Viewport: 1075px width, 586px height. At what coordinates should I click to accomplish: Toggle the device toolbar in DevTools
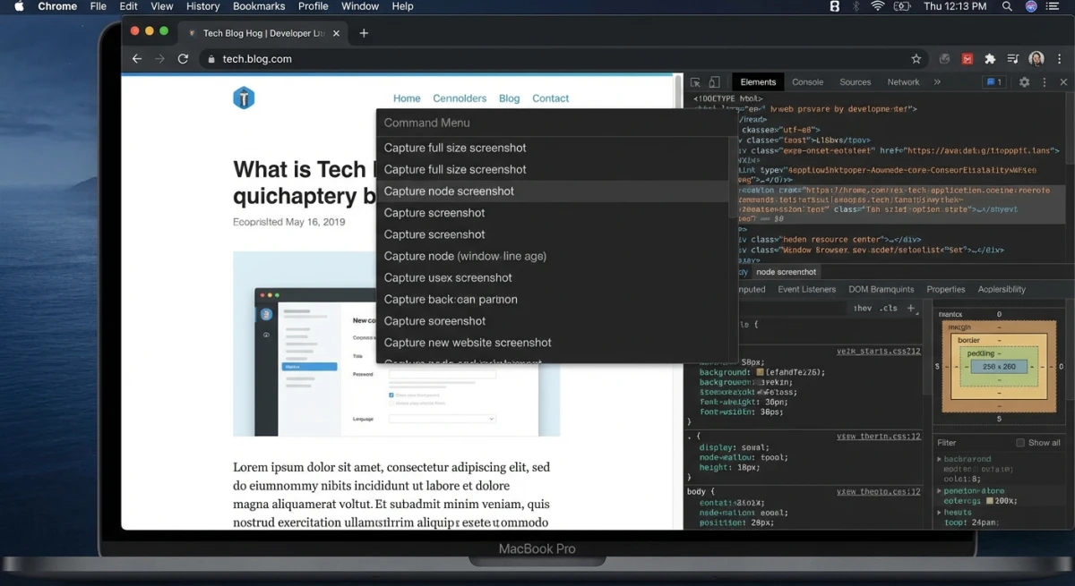click(715, 82)
